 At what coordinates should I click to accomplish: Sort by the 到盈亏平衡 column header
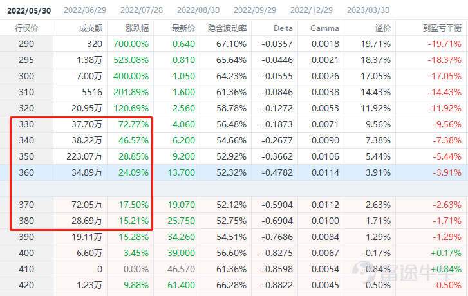click(x=442, y=28)
